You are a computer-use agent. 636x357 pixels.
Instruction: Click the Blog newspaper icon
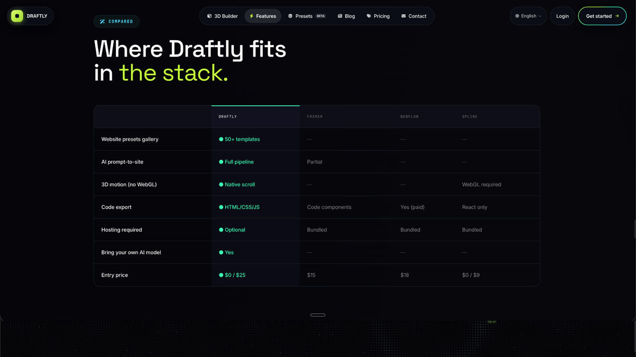click(x=340, y=16)
